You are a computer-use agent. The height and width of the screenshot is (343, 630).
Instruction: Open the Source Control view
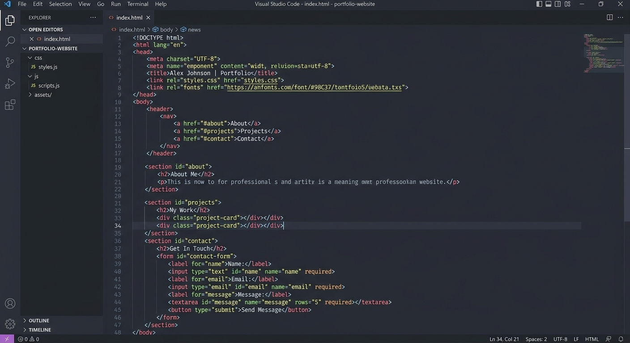(10, 62)
